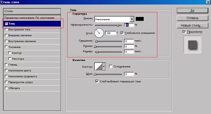Click the Непрозрачность slider handle
The image size is (211, 114).
[x=118, y=25]
